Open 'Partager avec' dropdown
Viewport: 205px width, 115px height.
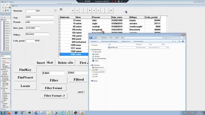click(126, 41)
